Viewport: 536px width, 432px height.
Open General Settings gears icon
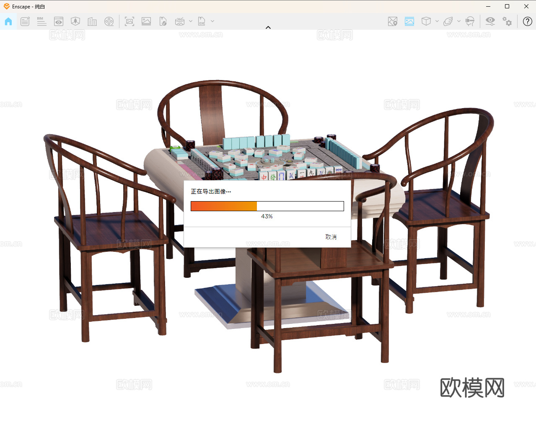pyautogui.click(x=507, y=21)
